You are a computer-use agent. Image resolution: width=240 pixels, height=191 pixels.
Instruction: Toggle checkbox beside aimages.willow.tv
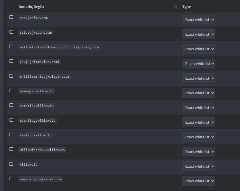pyautogui.click(x=11, y=91)
